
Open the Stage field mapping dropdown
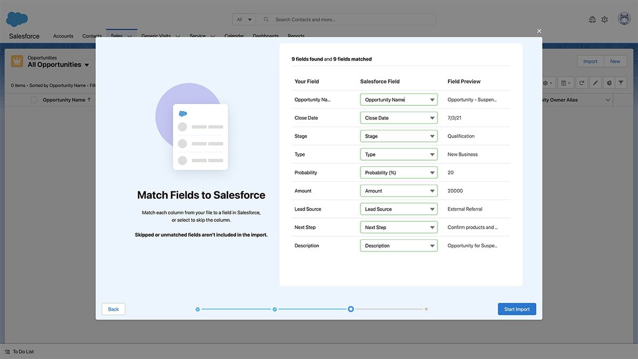(398, 136)
